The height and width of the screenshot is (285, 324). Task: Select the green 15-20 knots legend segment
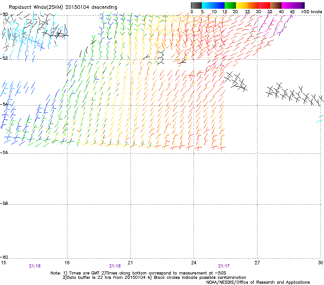(x=230, y=5)
